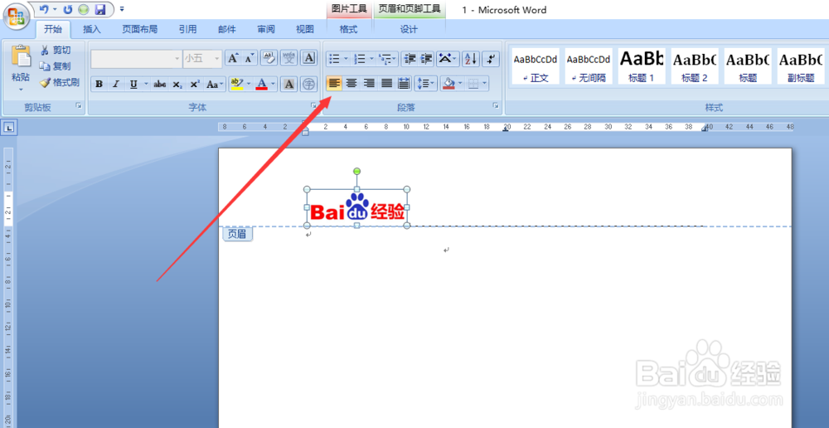Click the Decrease Indent icon
The width and height of the screenshot is (829, 428).
tap(410, 58)
